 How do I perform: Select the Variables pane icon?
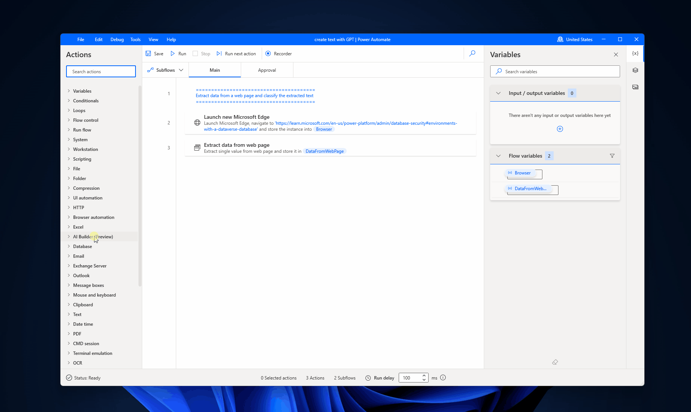coord(635,53)
